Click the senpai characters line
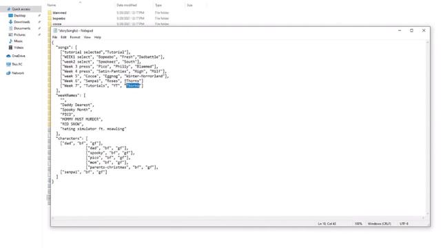441x248 pixels. [83, 172]
